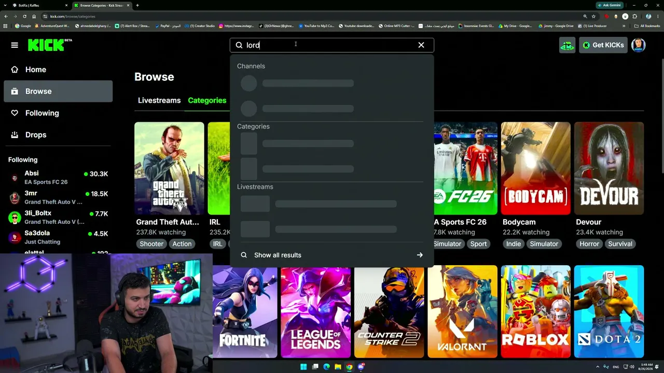Click the browser back arrow
Screen dimensions: 664x373
(x=6, y=17)
